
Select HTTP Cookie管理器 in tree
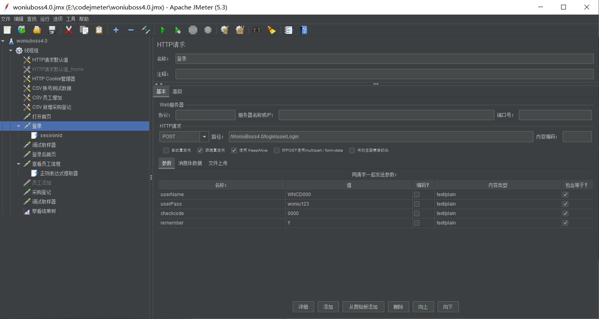(x=54, y=79)
